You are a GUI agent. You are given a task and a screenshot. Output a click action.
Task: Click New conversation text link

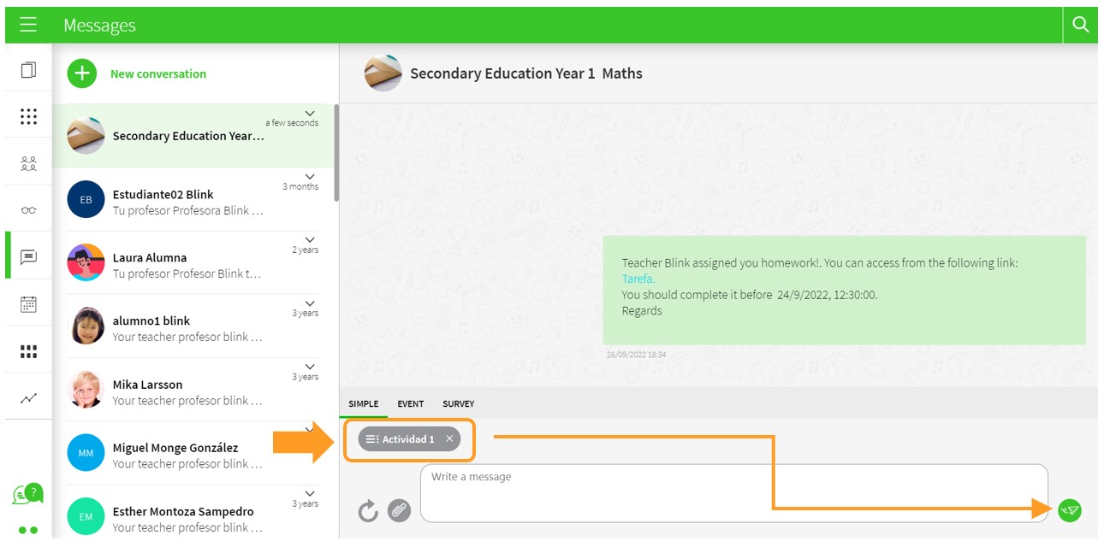click(158, 74)
